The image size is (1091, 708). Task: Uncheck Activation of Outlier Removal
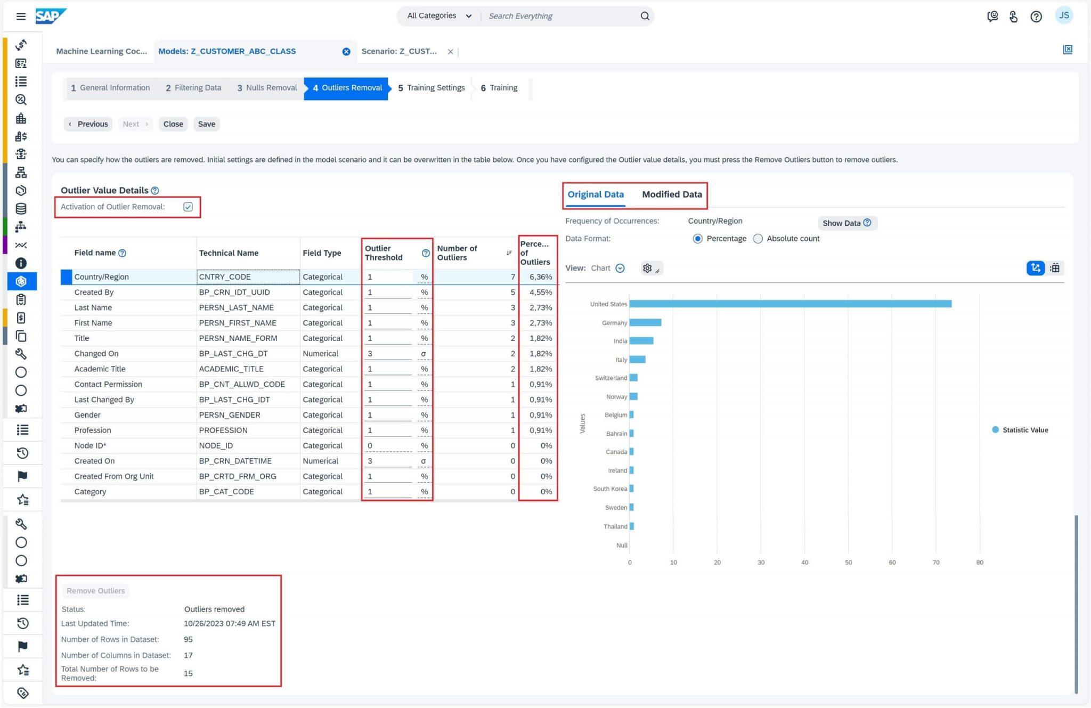pyautogui.click(x=188, y=207)
